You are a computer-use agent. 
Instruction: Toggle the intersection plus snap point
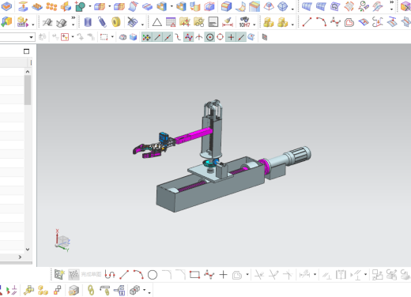[x=231, y=37]
